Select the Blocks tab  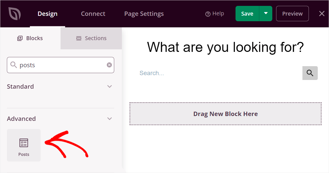(30, 38)
